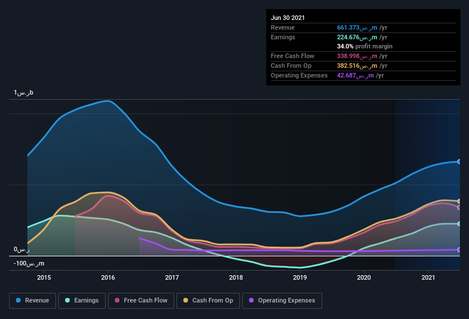This screenshot has height=319, width=469.
Task: Click the -100m y-axis label
Action: pyautogui.click(x=29, y=264)
